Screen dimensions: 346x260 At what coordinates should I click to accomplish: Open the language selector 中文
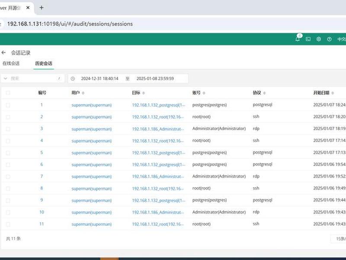(342, 39)
